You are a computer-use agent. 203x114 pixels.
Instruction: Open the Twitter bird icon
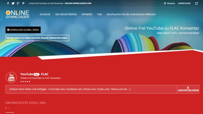13,3
